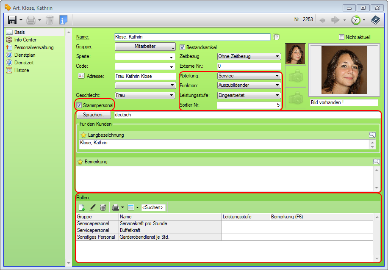
Task: Click magnifier icon next to Langbezeichnung
Action: [372, 135]
